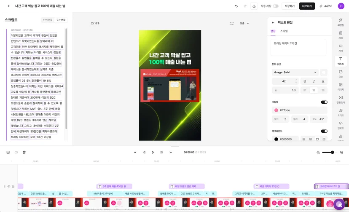Viewport: 349px width, 212px height.
Task: Open the 제목 title sidebar tool
Action: click(x=341, y=35)
